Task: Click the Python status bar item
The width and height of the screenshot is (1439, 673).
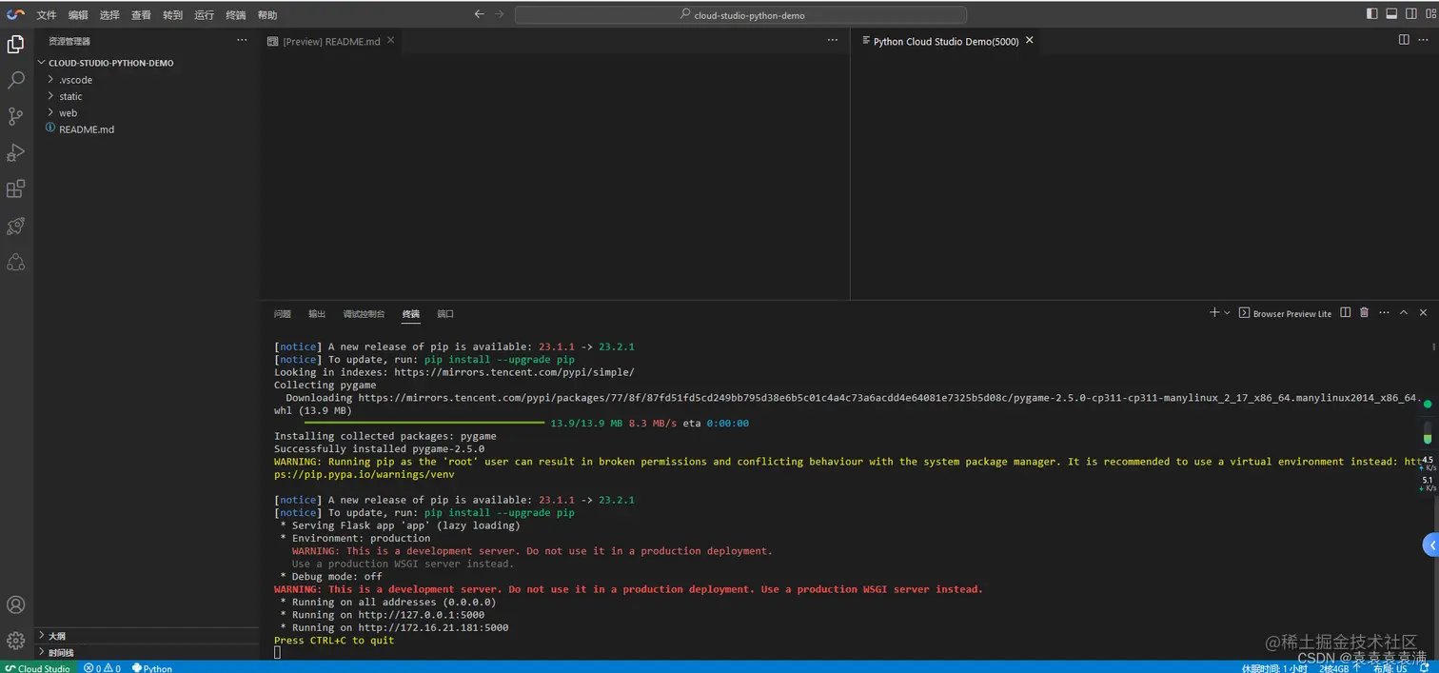Action: [x=152, y=667]
